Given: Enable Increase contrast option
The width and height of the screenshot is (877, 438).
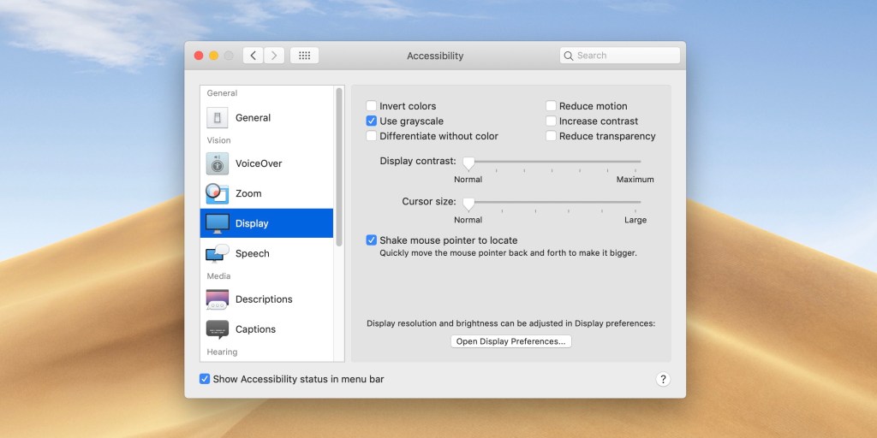Looking at the screenshot, I should pyautogui.click(x=552, y=121).
